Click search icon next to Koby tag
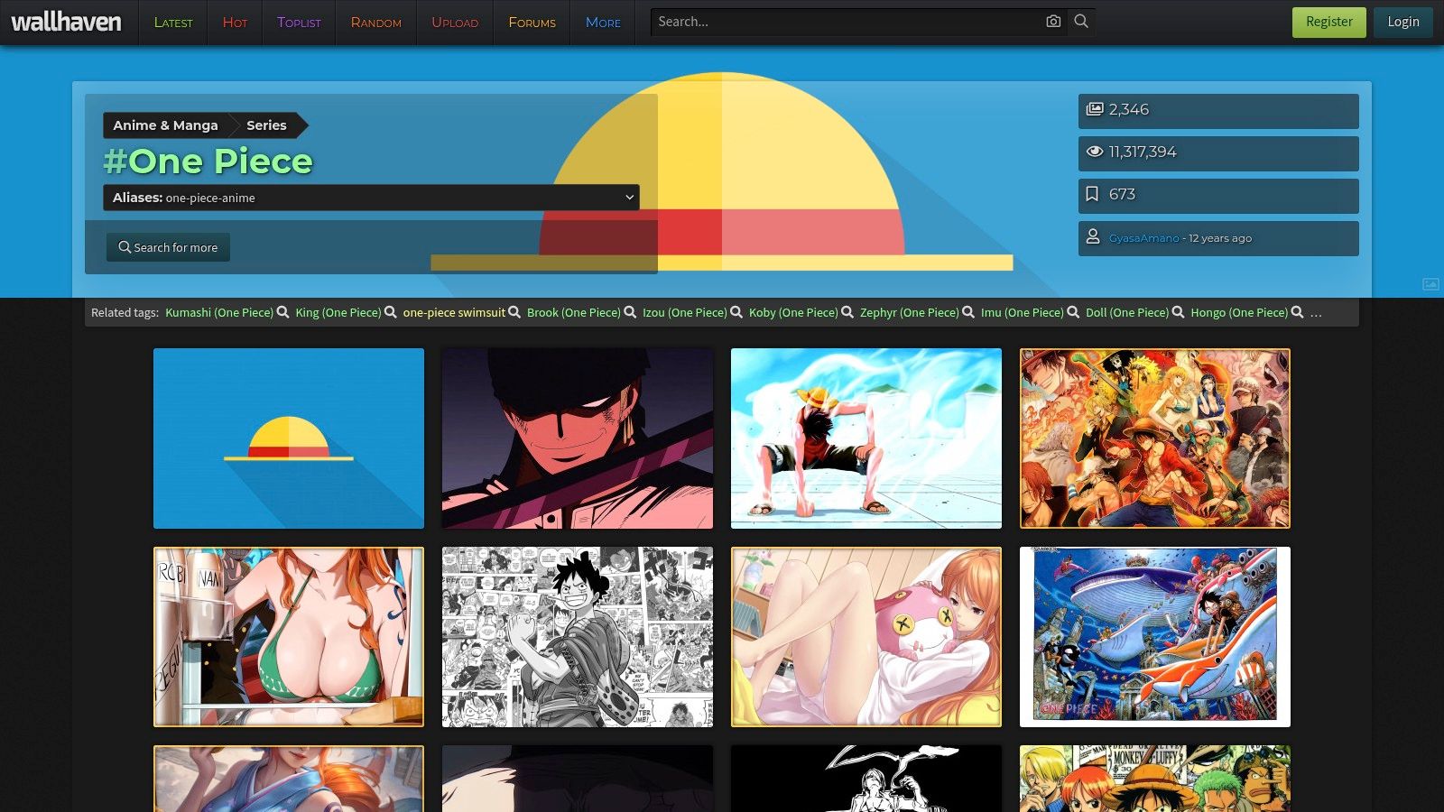The image size is (1444, 812). pyautogui.click(x=847, y=312)
